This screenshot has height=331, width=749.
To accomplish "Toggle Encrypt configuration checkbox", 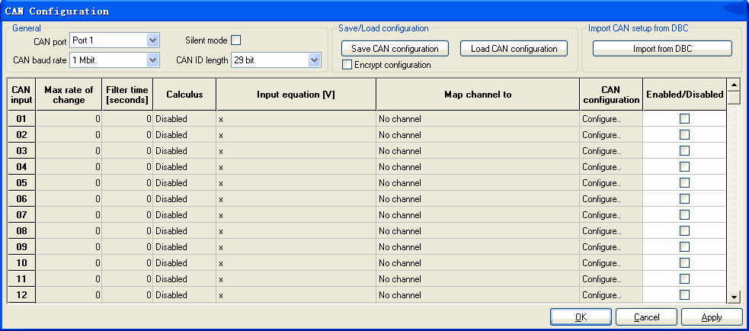I will 347,65.
